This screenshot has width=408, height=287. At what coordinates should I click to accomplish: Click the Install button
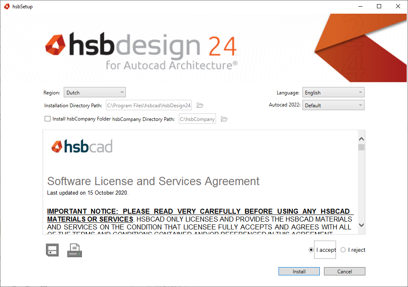click(299, 271)
